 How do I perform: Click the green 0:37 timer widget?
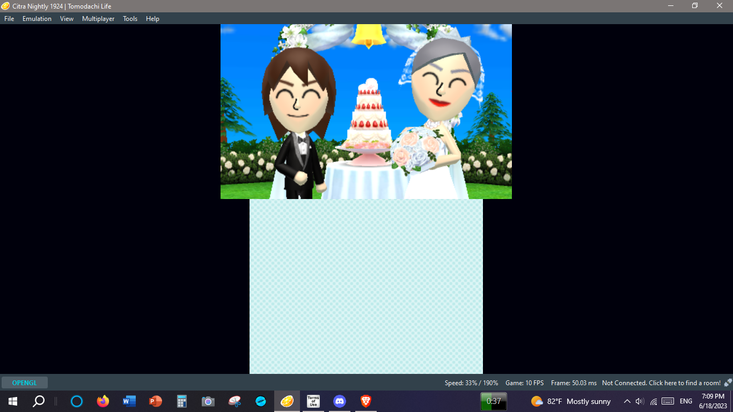[x=494, y=401]
